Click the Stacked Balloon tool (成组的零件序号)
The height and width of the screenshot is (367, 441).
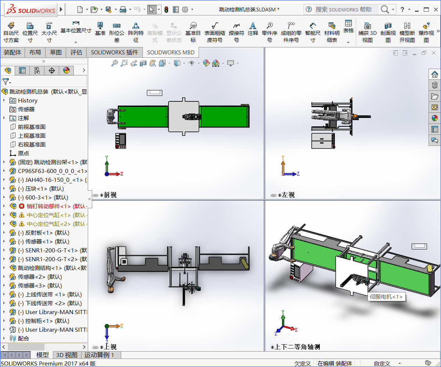(x=291, y=32)
